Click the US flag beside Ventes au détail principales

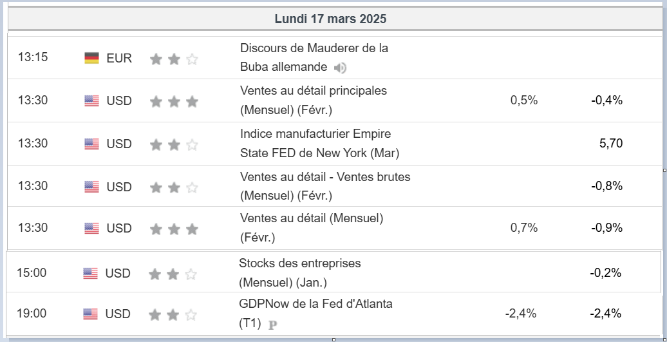coord(91,100)
